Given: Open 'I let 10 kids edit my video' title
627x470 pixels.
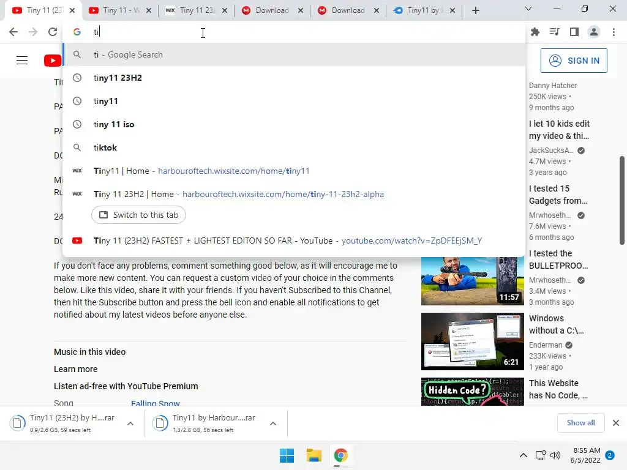Looking at the screenshot, I should (x=559, y=130).
